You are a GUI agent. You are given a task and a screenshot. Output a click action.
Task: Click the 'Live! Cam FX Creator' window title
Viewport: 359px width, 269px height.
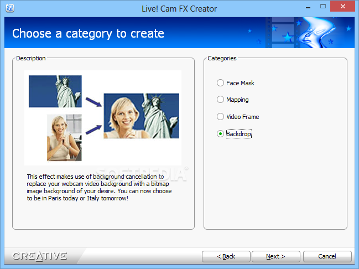[179, 9]
